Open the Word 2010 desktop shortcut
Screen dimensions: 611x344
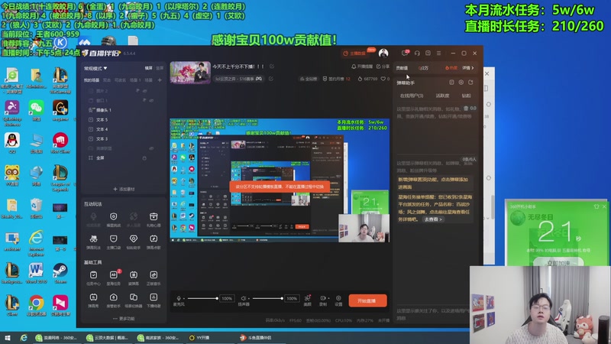tap(36, 273)
